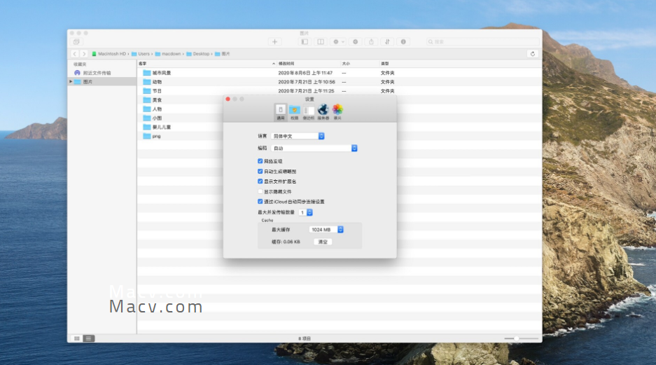This screenshot has height=365, width=656.
Task: Switch to dual-pane view icon
Action: click(321, 42)
